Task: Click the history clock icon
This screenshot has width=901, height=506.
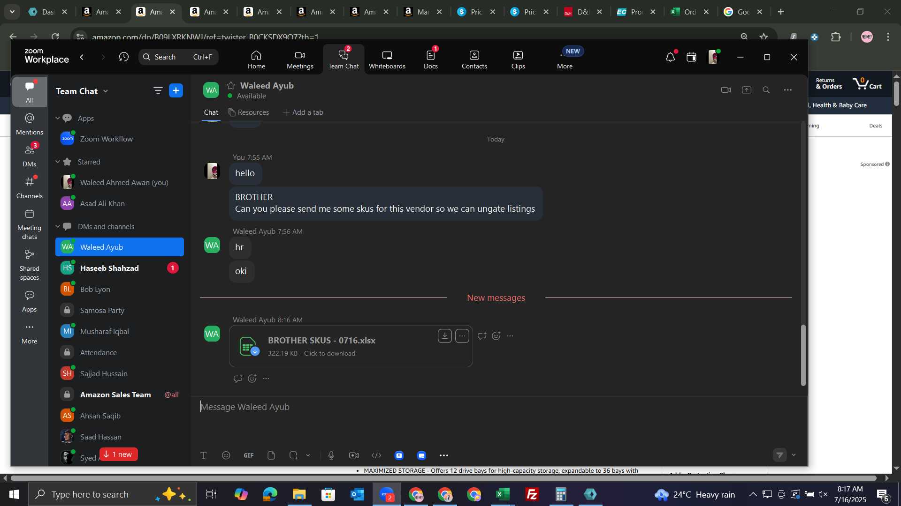Action: [x=123, y=57]
